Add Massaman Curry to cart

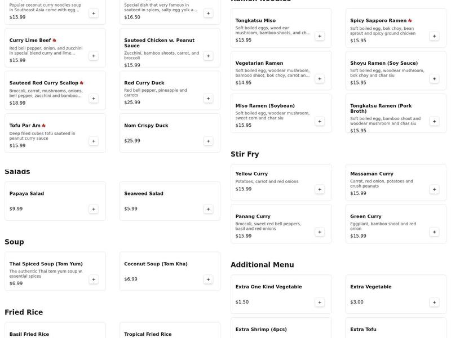434,189
